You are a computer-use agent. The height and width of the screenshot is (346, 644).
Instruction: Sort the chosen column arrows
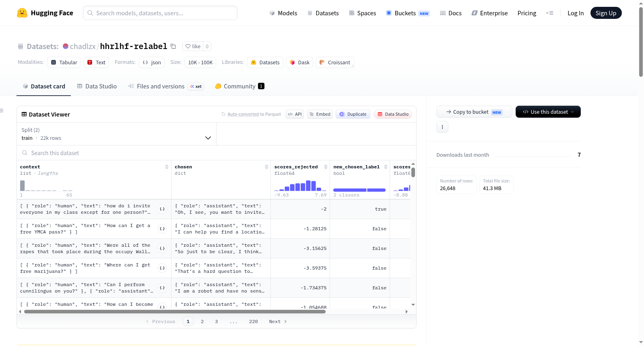coord(266,167)
